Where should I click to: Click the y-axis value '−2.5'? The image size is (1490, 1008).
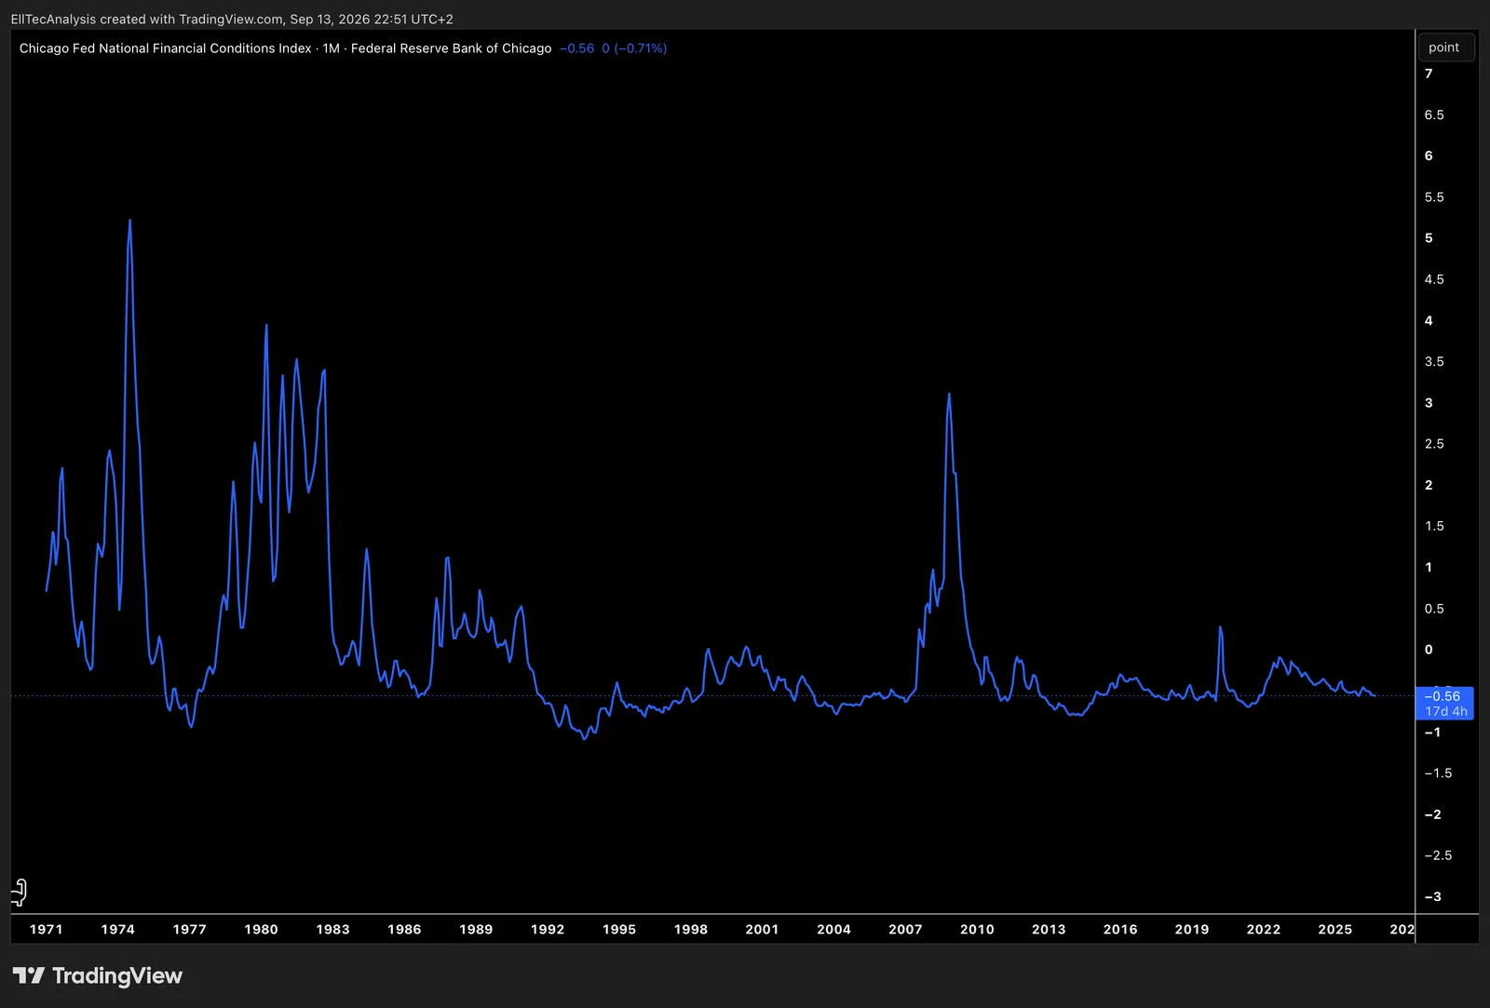pyautogui.click(x=1438, y=855)
